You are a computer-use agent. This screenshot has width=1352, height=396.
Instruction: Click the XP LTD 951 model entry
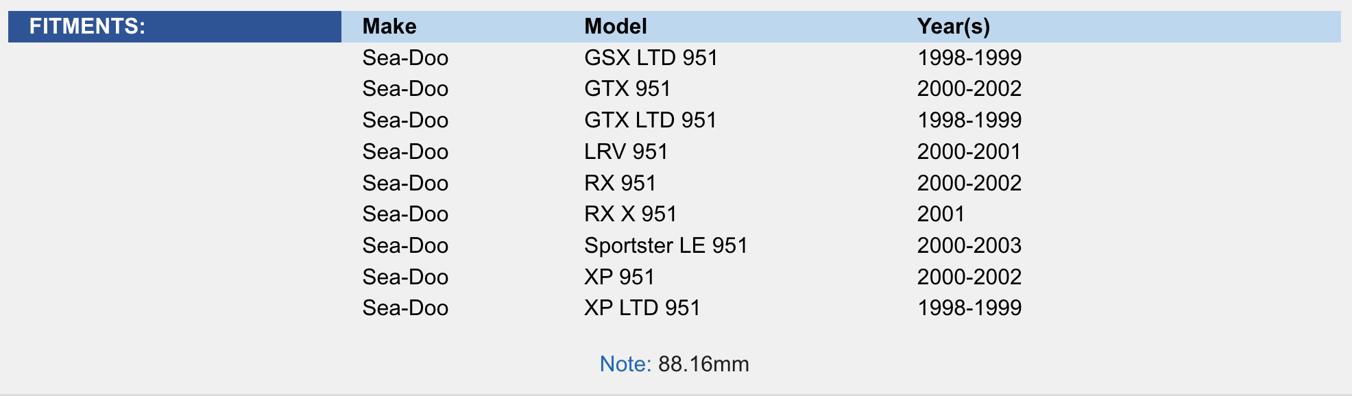642,308
